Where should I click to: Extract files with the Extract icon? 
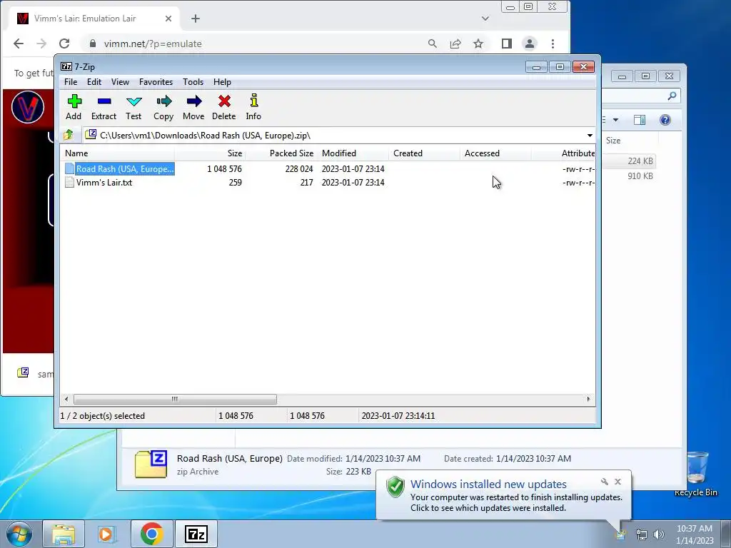104,107
